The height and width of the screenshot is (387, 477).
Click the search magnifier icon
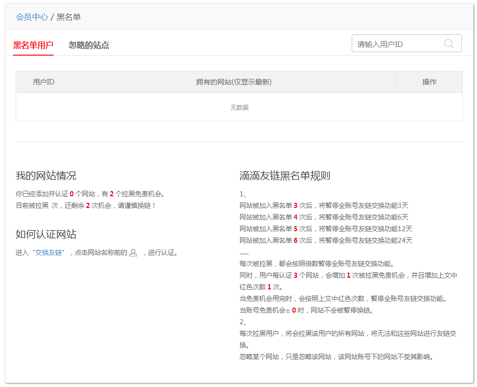click(x=449, y=43)
